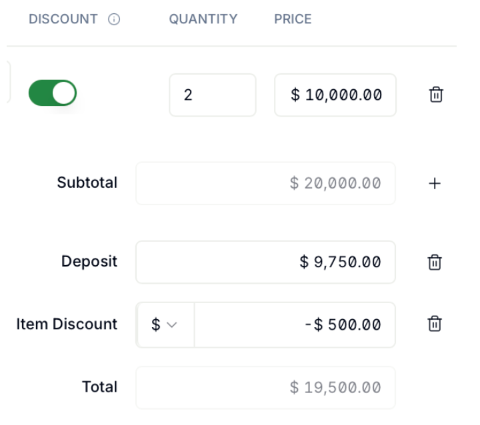This screenshot has height=425, width=480.
Task: Click the PRICE column header
Action: [x=293, y=19]
